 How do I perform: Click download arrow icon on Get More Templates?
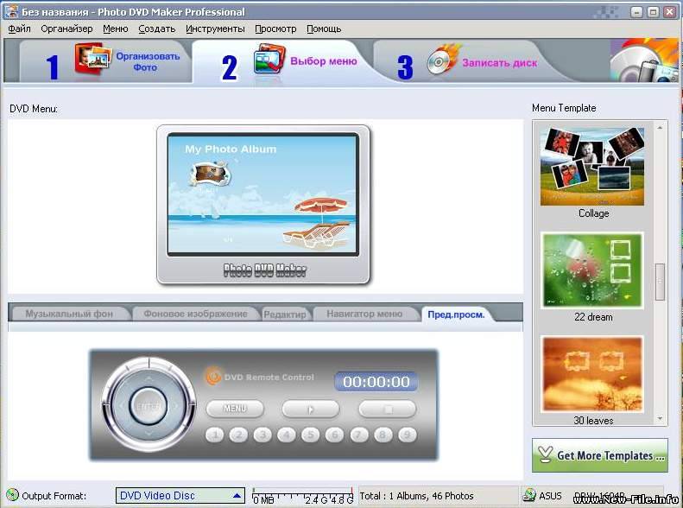(545, 454)
